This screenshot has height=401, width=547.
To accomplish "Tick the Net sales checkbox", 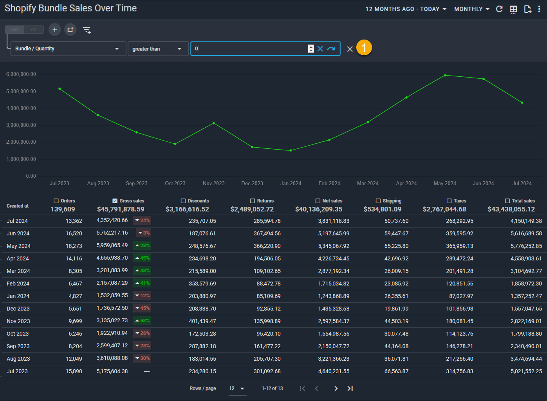I will coord(318,201).
